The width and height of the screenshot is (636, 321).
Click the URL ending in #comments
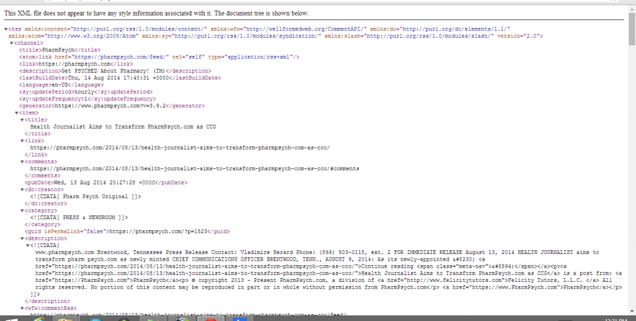[x=194, y=169]
